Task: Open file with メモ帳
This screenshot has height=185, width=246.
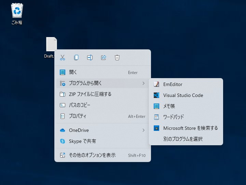Action: pos(186,106)
